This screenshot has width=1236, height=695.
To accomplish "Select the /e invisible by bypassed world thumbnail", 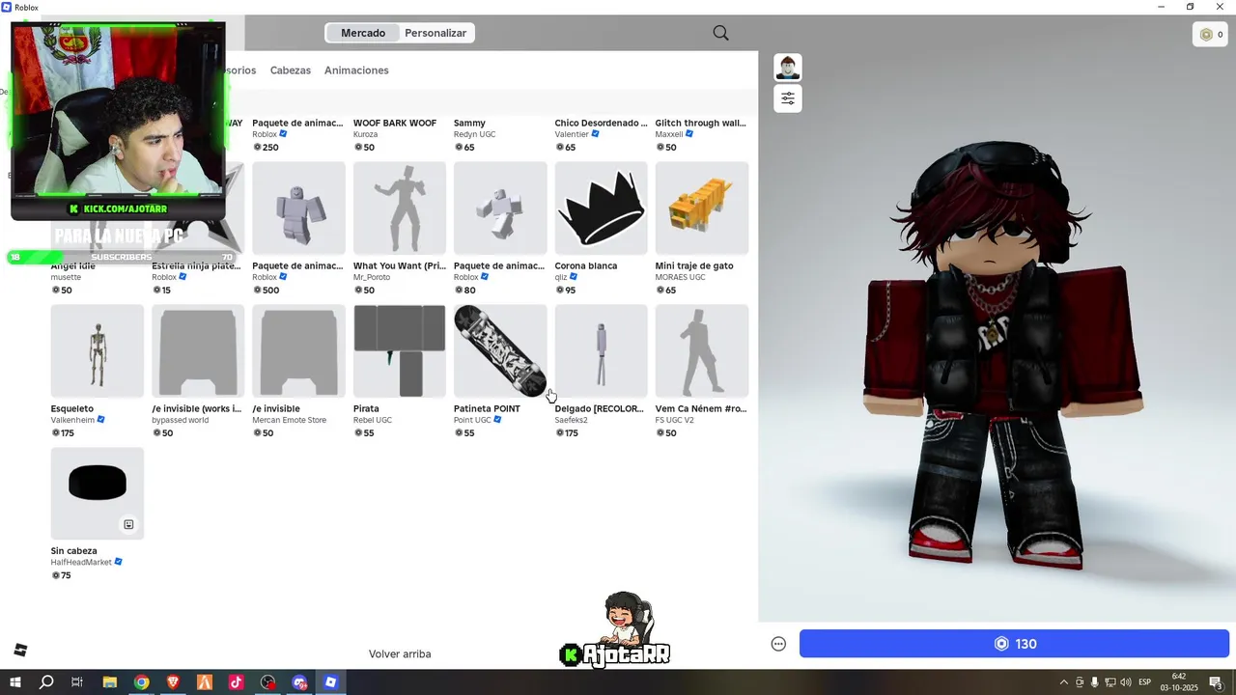I will (x=198, y=351).
